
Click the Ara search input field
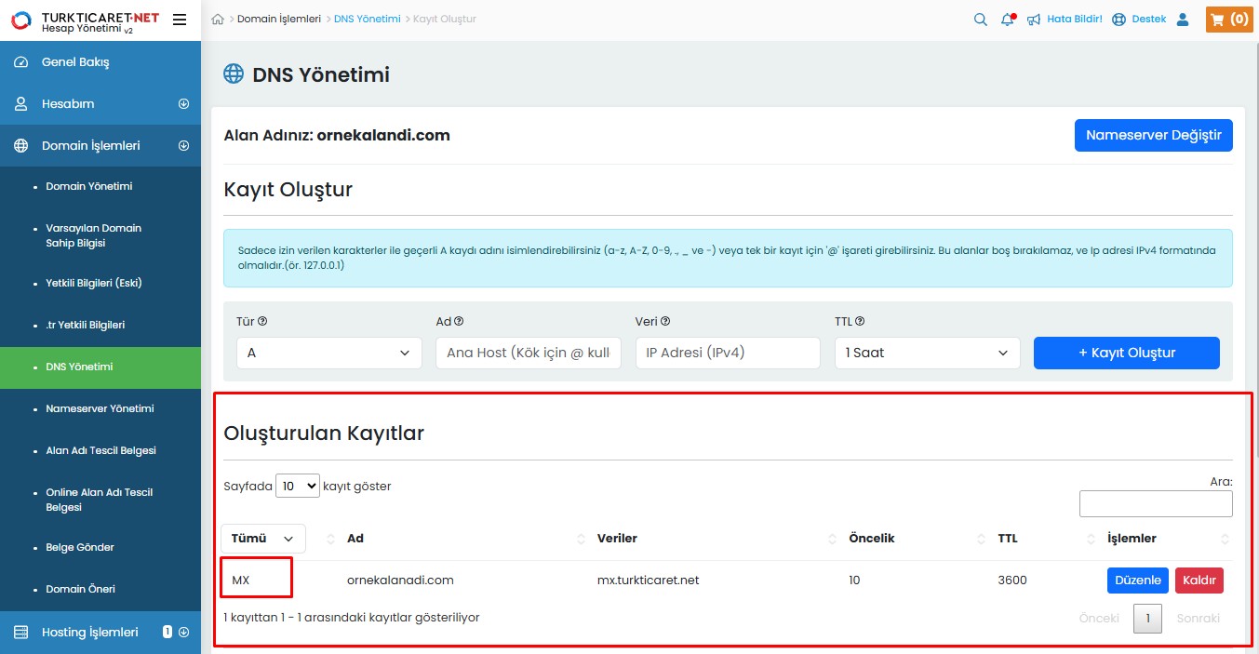1155,504
